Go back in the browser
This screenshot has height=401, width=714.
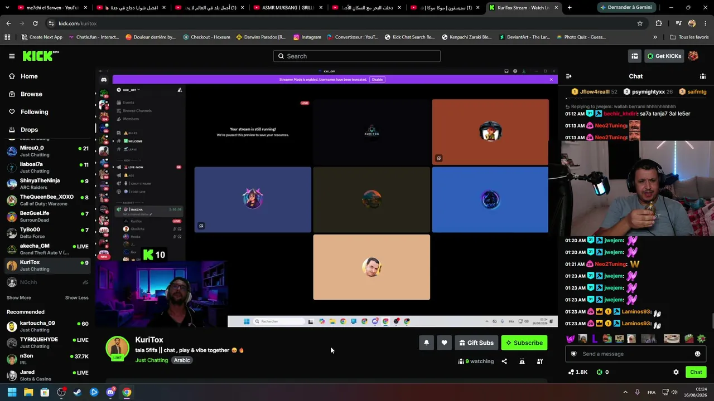(x=8, y=23)
